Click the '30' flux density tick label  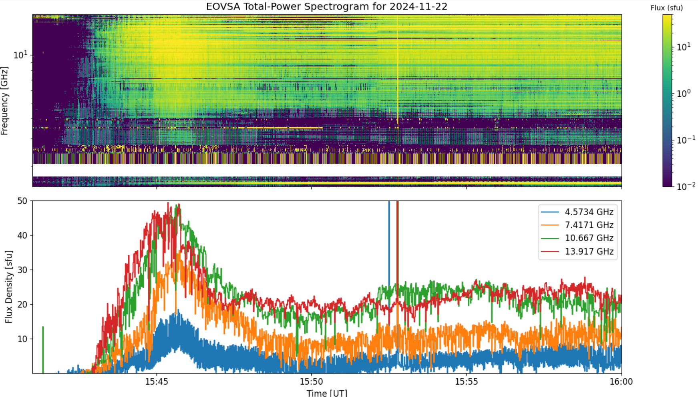tap(22, 270)
